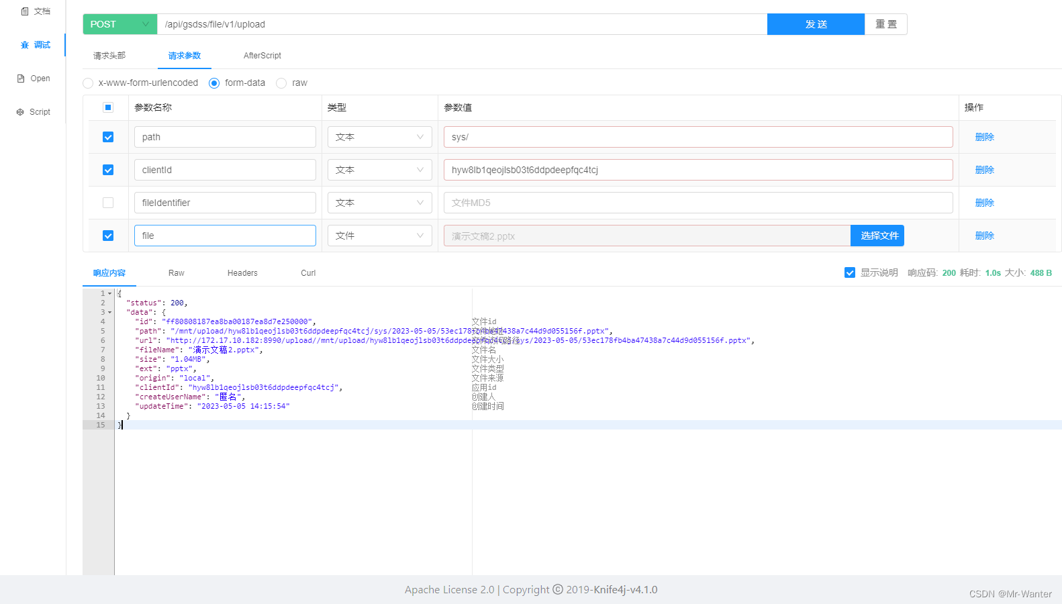Click the 参数名称 column header
1062x604 pixels.
pyautogui.click(x=153, y=107)
